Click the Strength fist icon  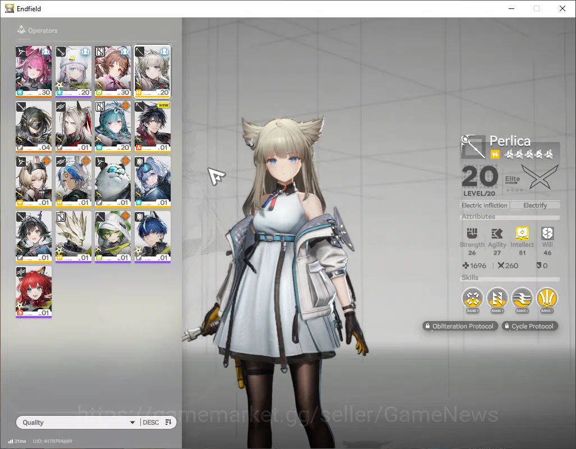[x=472, y=233]
